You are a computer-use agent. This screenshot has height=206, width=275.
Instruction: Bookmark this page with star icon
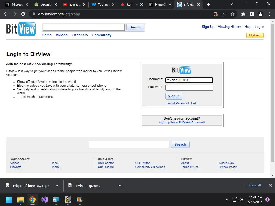[232, 14]
